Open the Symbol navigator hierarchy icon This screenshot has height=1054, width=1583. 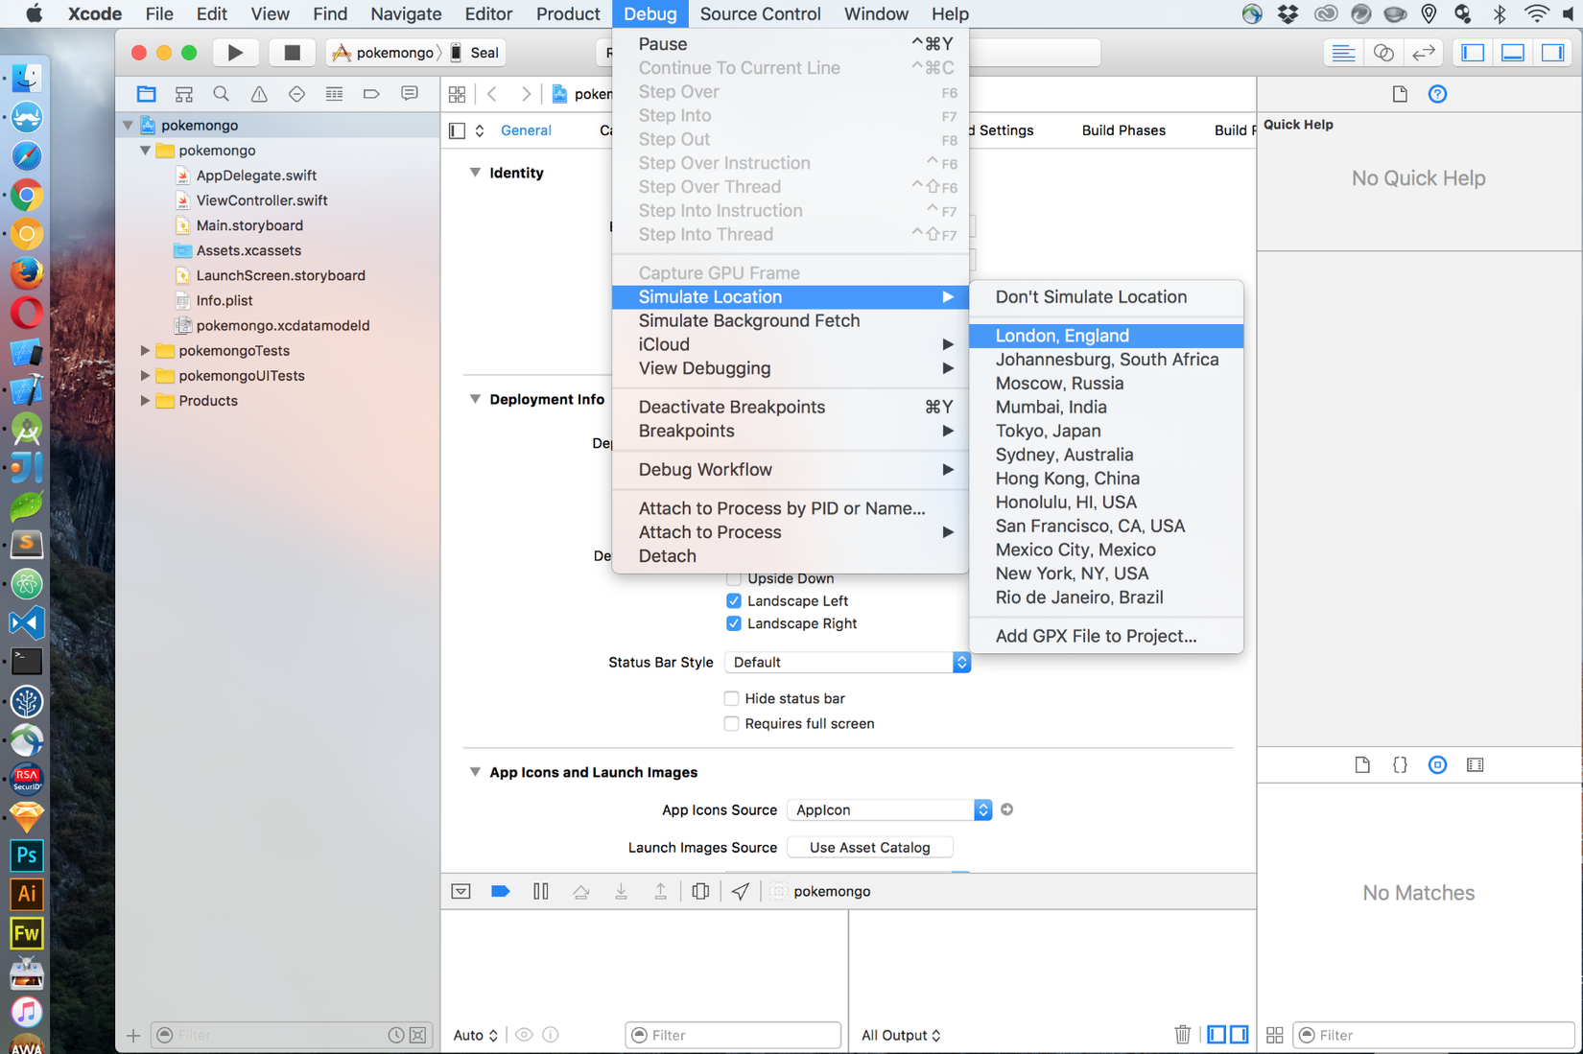[184, 94]
